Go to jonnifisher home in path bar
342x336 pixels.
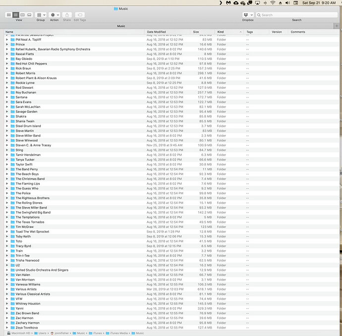(x=59, y=333)
